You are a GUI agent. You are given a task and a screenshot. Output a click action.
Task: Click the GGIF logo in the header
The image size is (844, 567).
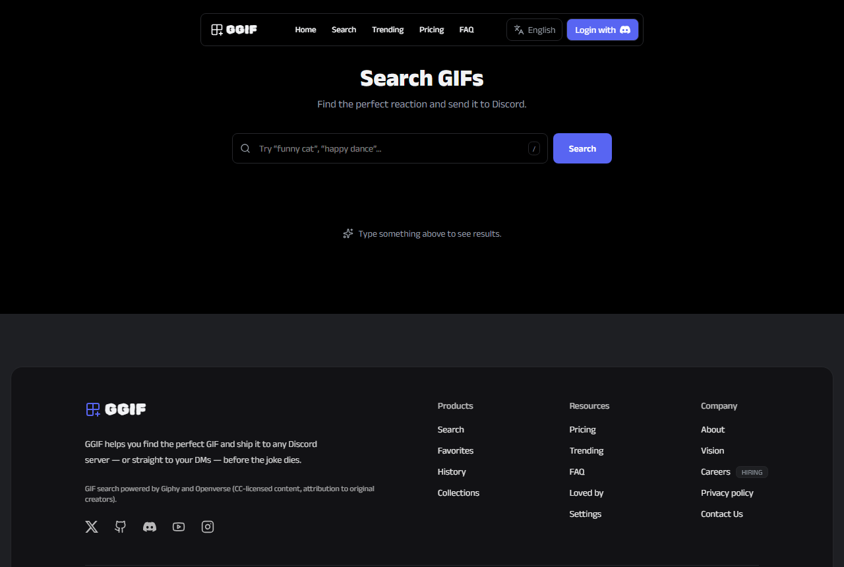234,30
